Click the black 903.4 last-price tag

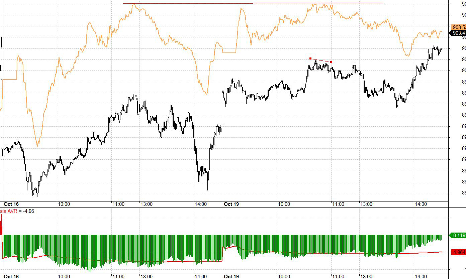(458, 33)
